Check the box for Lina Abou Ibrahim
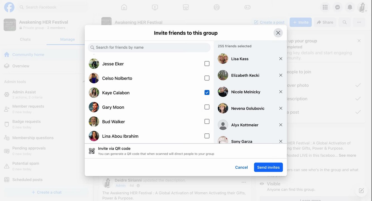Screen dimensions: 372x201 coord(207,136)
